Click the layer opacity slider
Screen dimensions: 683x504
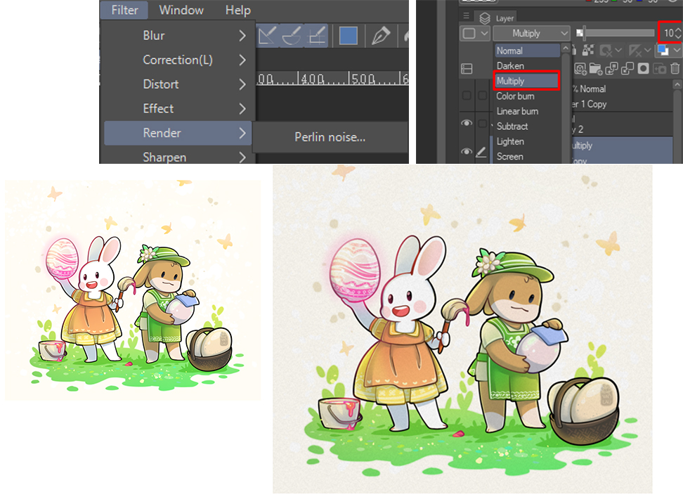tap(618, 33)
